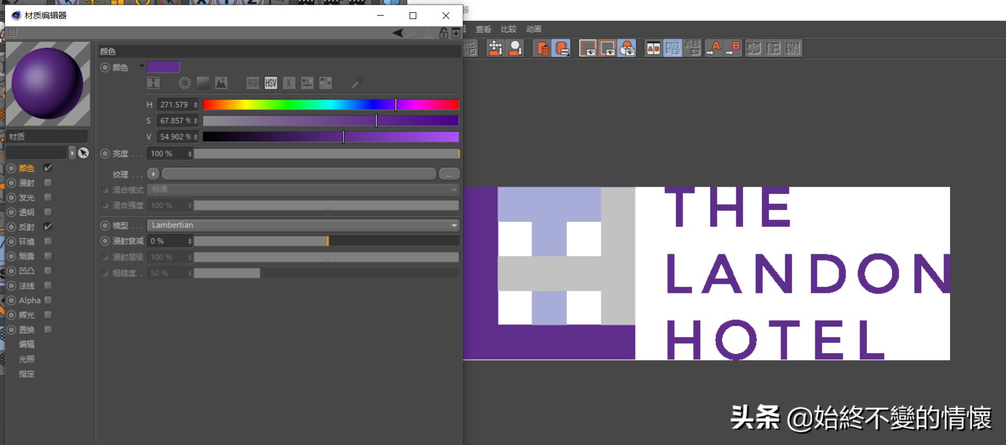This screenshot has height=445, width=1006.
Task: Enable the 置换 channel checkbox
Action: tap(48, 329)
